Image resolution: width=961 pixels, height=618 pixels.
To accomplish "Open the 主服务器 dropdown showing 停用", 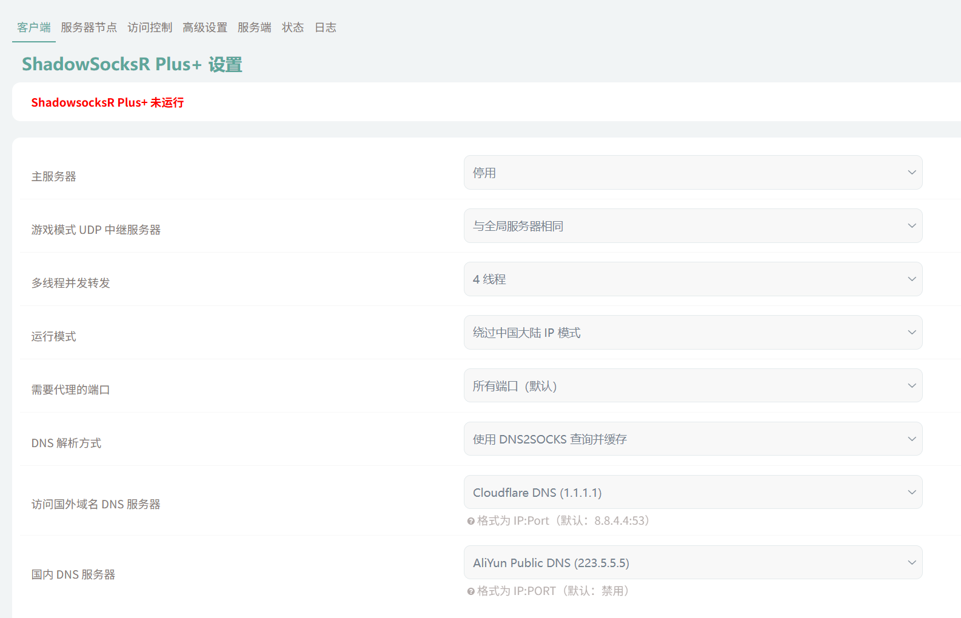I will 693,173.
